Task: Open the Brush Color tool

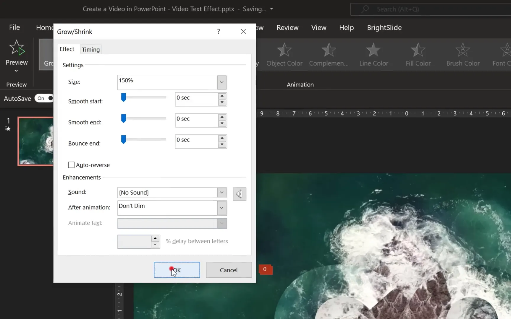Action: click(x=463, y=55)
